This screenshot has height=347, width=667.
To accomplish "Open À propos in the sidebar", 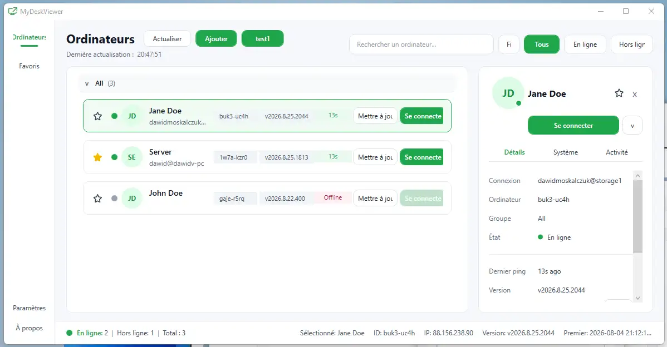I will 29,328.
